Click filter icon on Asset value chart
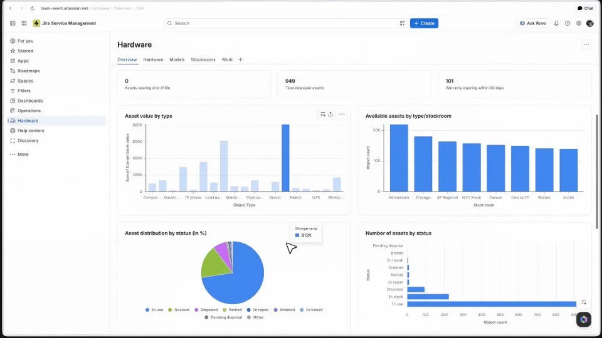602x338 pixels. (323, 114)
